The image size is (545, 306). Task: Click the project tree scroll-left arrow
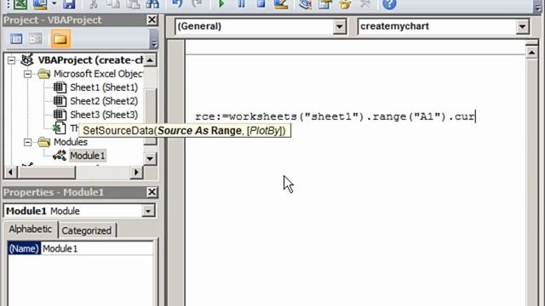click(x=10, y=172)
